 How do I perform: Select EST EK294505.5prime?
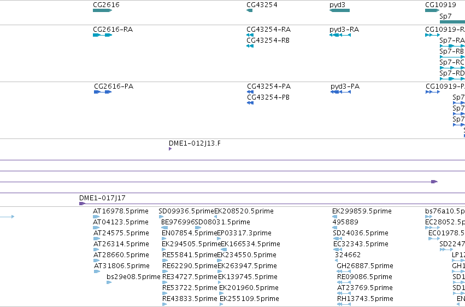pyautogui.click(x=191, y=244)
